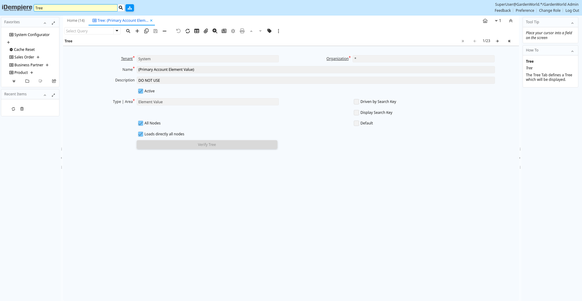Image resolution: width=582 pixels, height=301 pixels.
Task: Open the Select Query dropdown arrow
Action: (117, 31)
